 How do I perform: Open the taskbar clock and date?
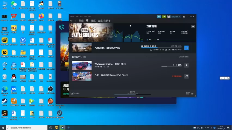coord(221,127)
